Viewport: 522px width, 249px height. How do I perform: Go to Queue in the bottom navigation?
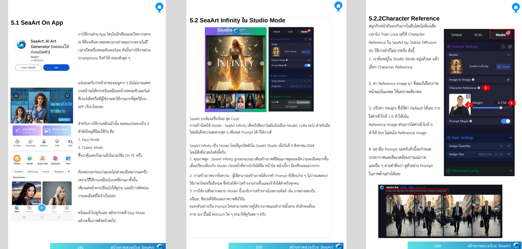pyautogui.click(x=54, y=209)
